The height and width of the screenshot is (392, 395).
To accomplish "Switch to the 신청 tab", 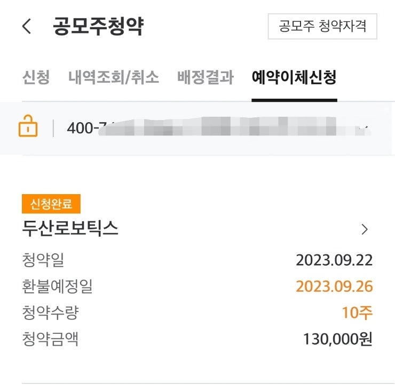I will pyautogui.click(x=36, y=78).
